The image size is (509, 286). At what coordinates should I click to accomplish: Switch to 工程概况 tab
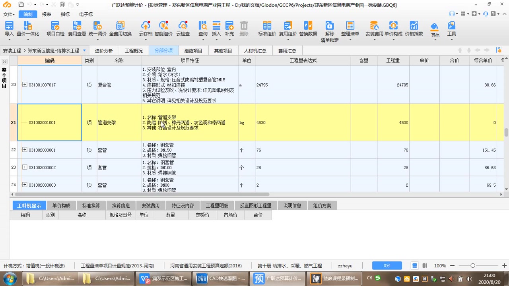tap(134, 51)
